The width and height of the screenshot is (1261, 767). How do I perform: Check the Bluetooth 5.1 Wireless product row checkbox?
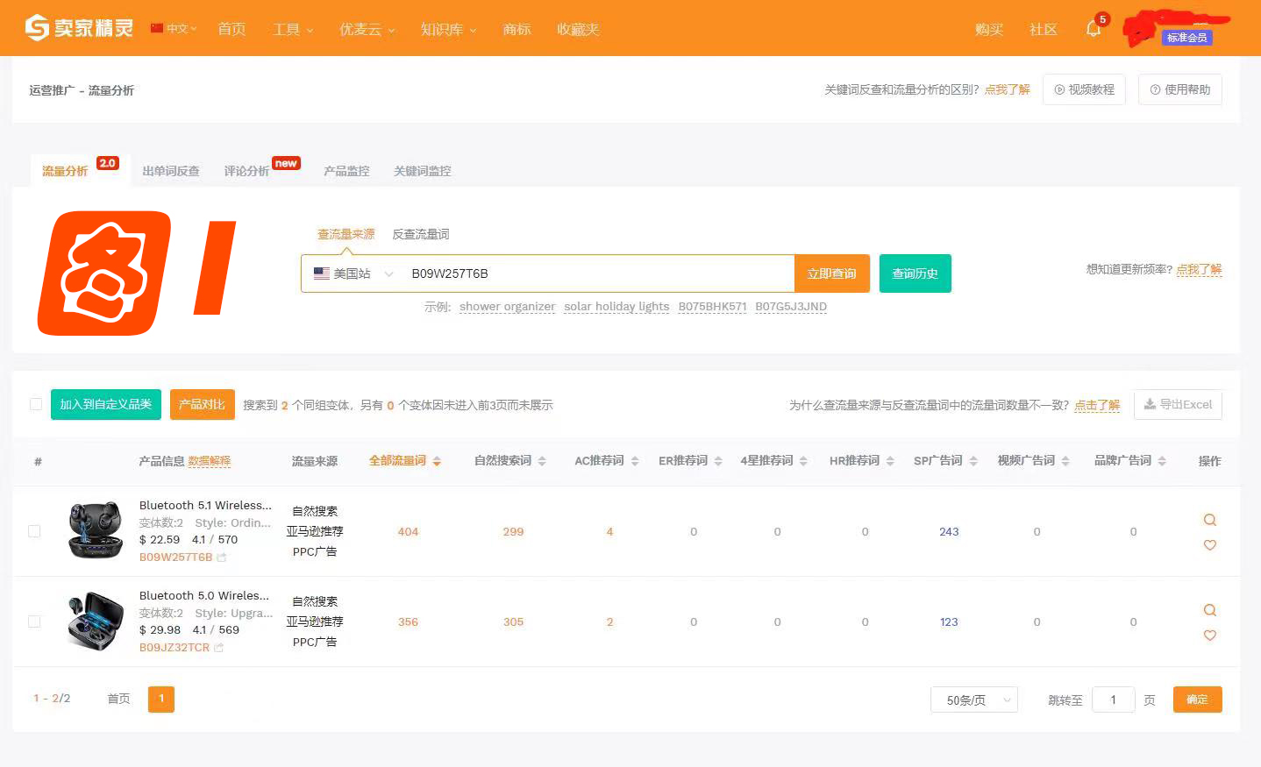[34, 530]
